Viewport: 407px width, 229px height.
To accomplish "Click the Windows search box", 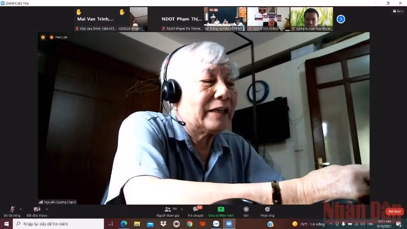I will pos(58,224).
